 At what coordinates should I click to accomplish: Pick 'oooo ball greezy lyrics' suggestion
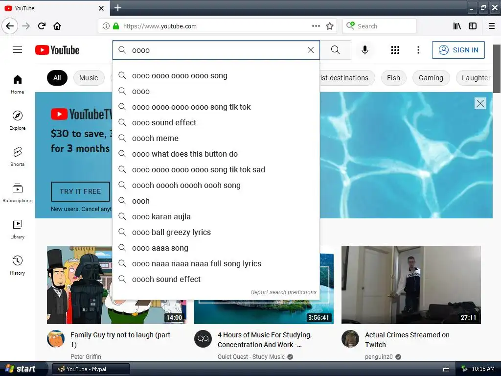coord(216,233)
